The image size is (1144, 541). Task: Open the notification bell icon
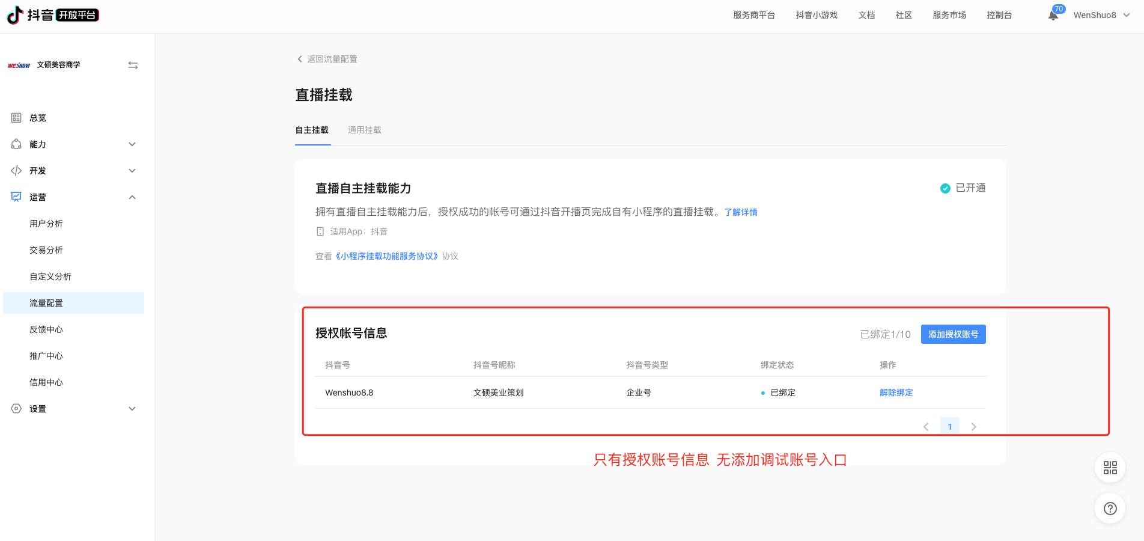click(x=1053, y=16)
